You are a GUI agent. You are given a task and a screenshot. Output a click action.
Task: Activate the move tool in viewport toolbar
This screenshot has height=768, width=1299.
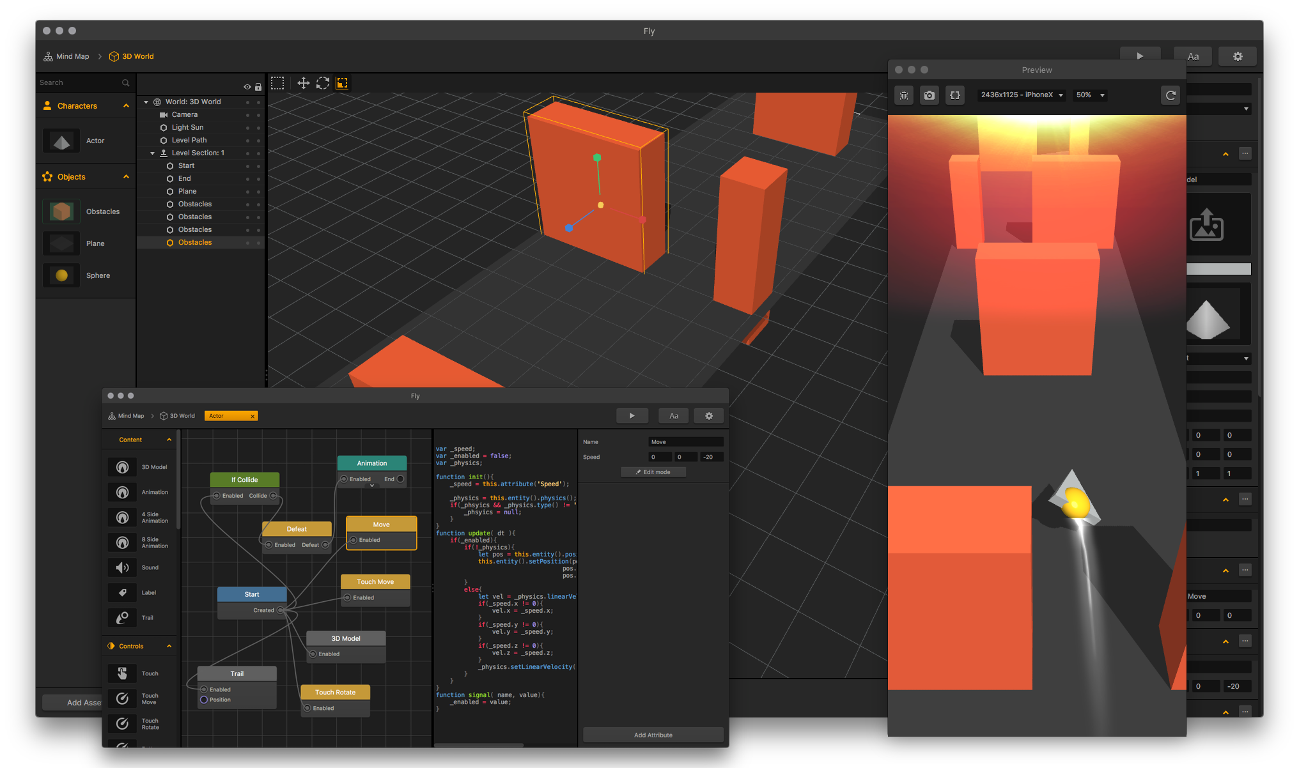[304, 83]
